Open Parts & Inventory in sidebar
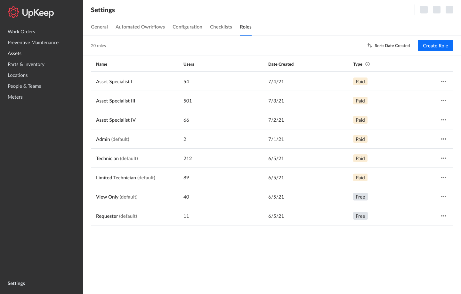 click(x=26, y=64)
